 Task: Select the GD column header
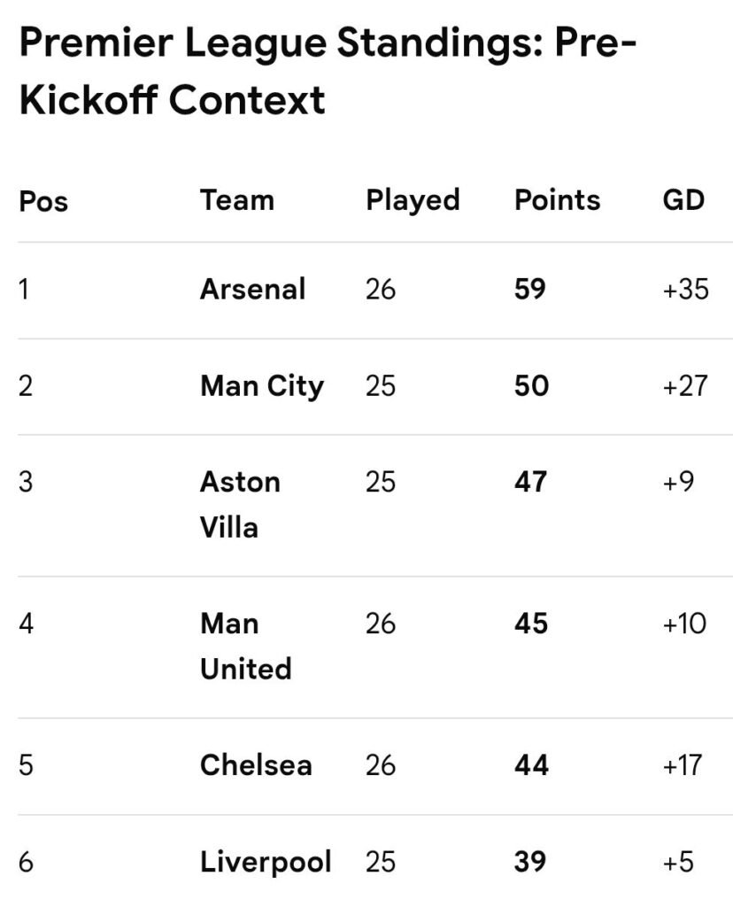click(683, 199)
